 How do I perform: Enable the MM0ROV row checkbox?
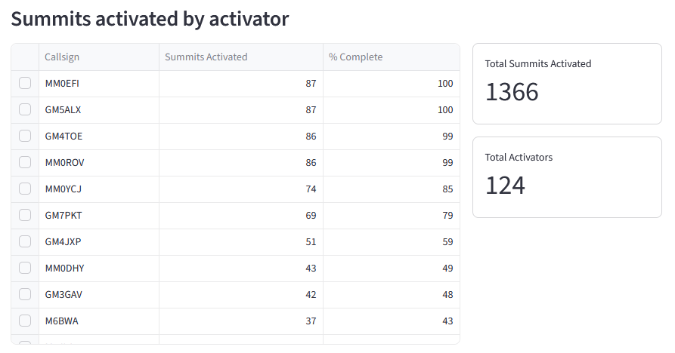tap(25, 162)
